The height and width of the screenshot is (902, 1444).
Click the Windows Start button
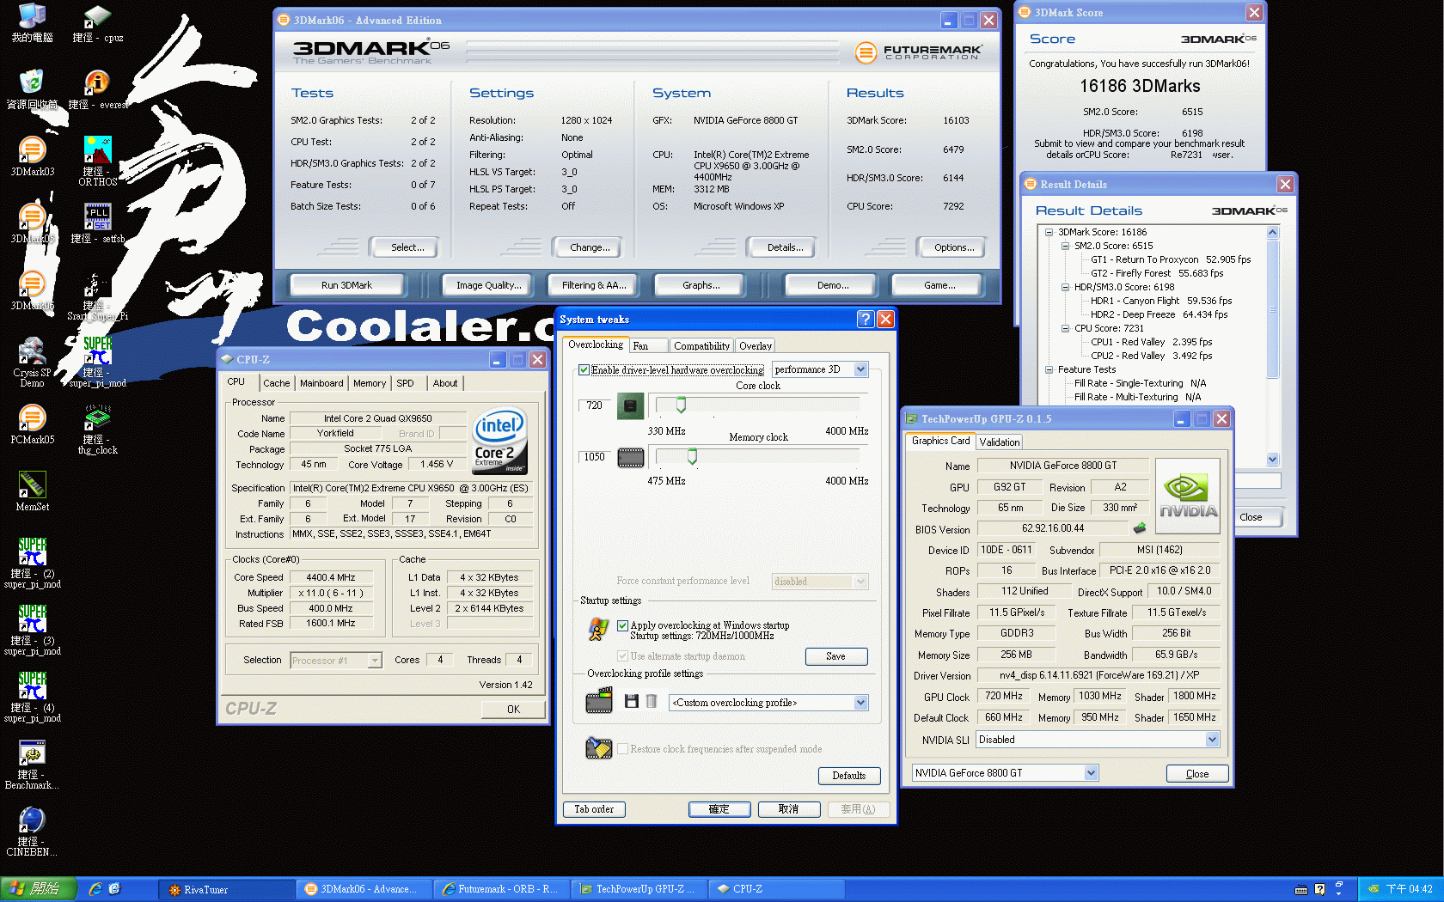click(39, 889)
